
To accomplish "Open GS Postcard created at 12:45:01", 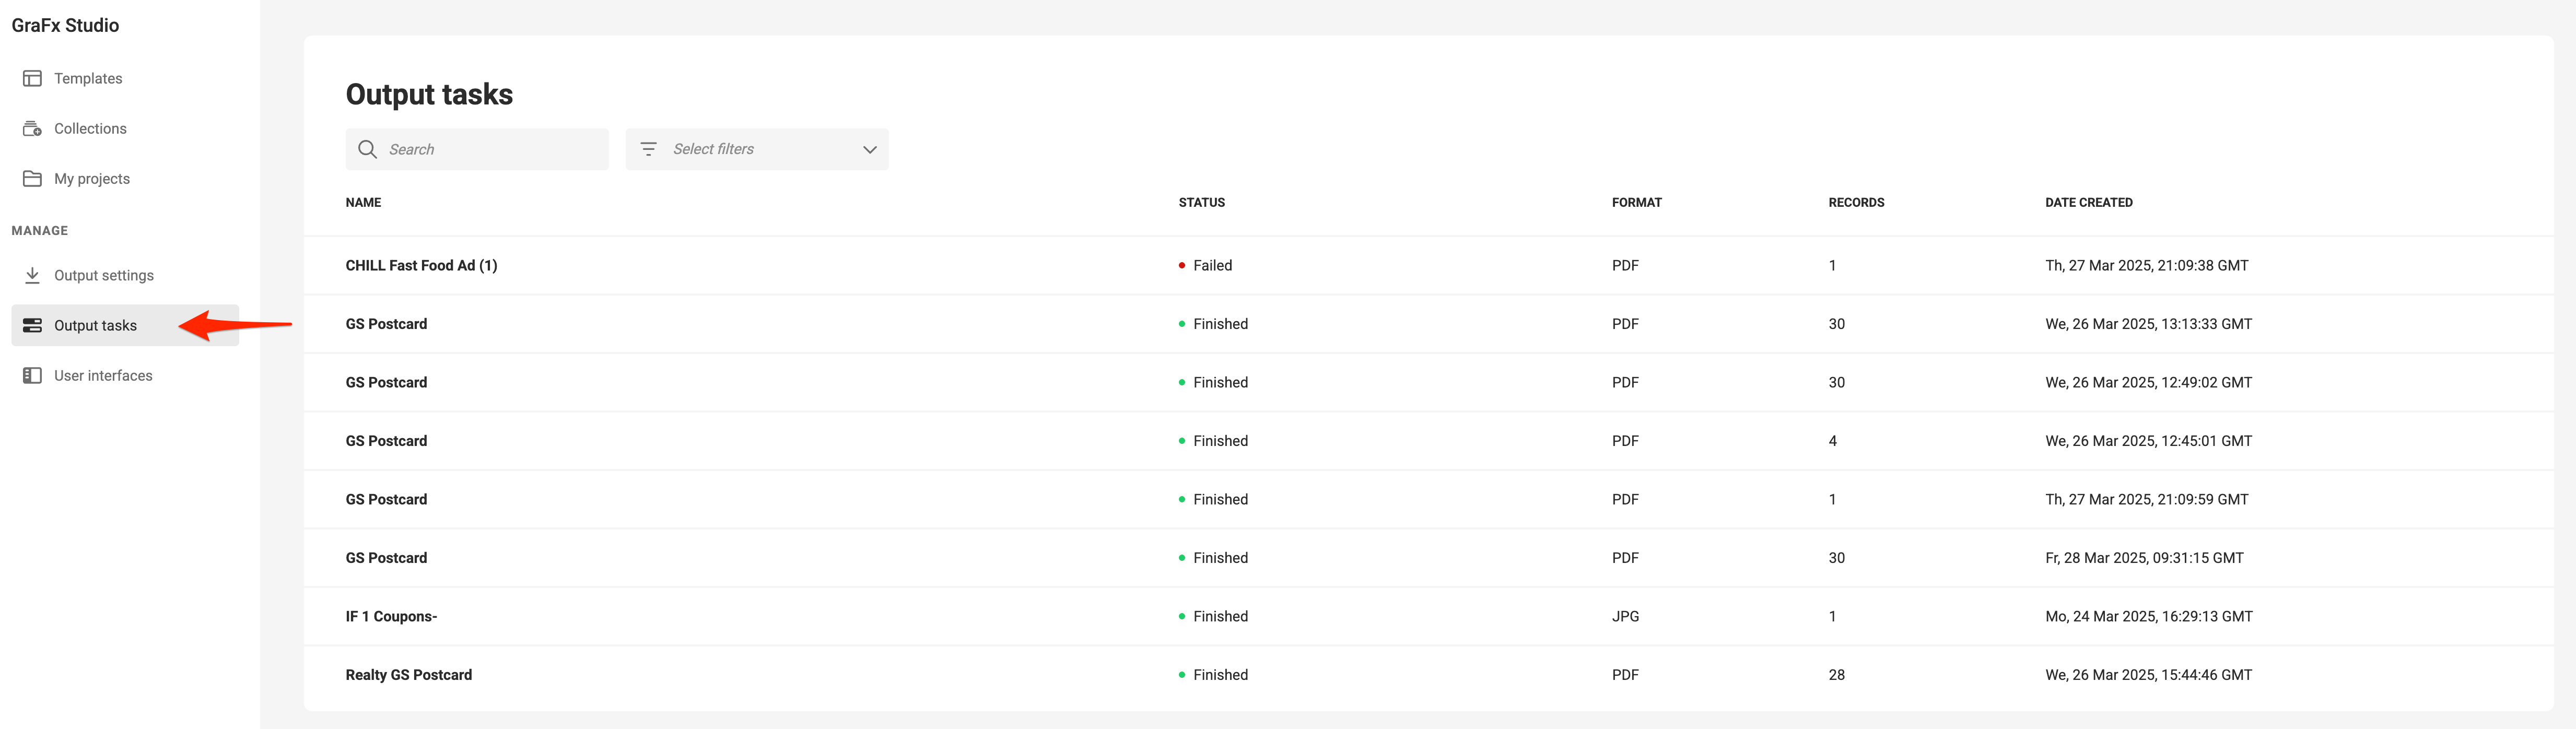I will click(386, 441).
